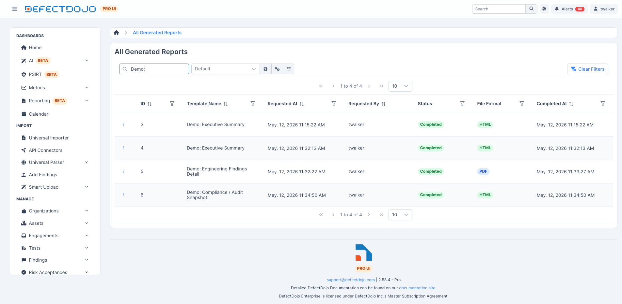Viewport: 622px width, 304px height.
Task: Click the search magnifier button in header
Action: [531, 9]
